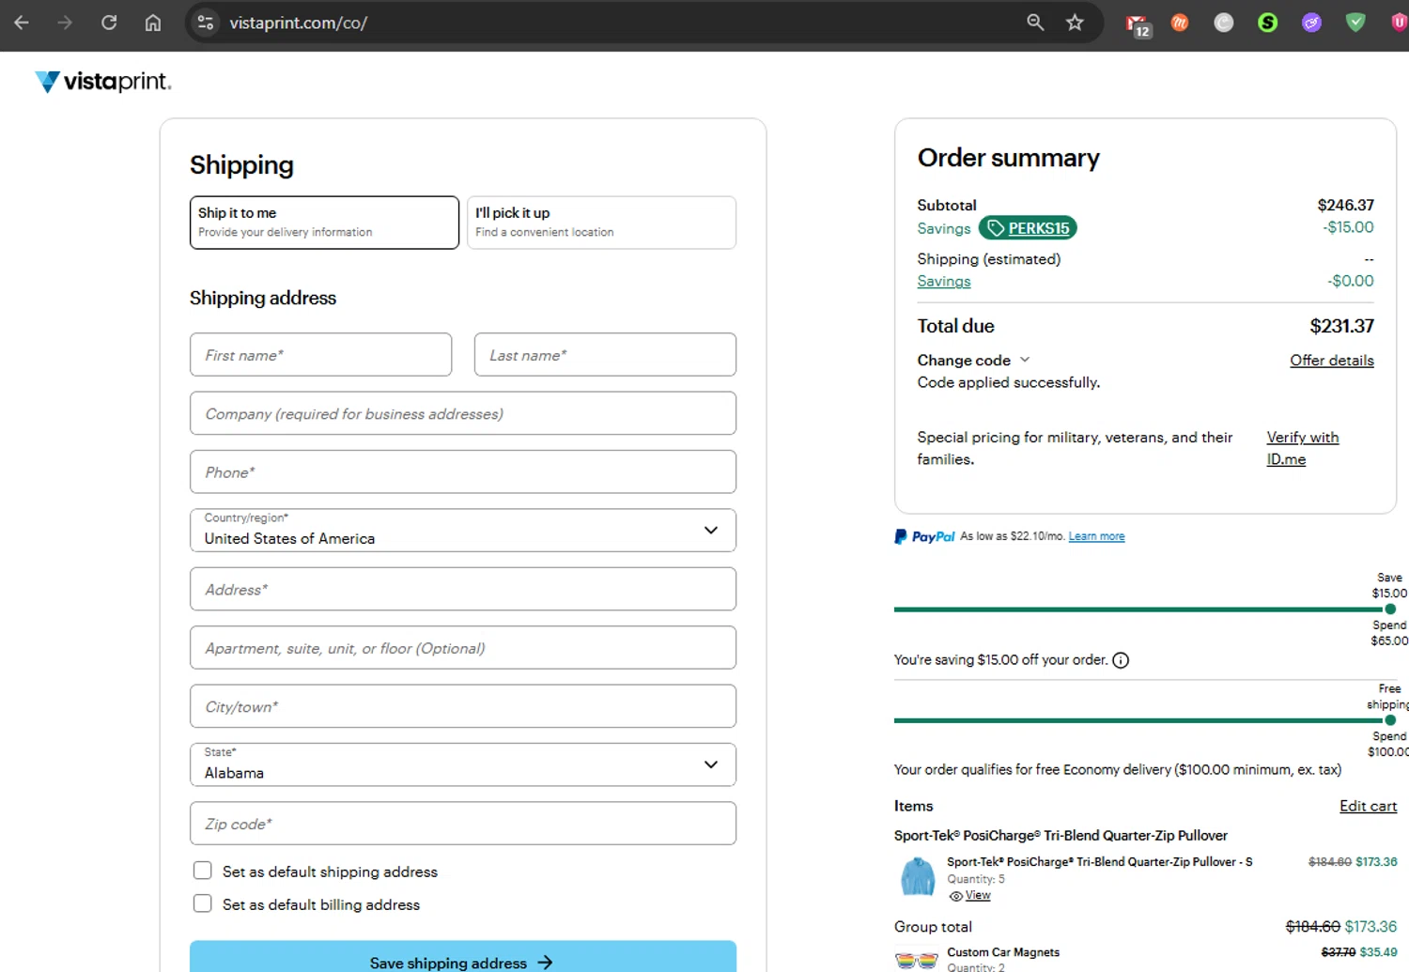Click the Edit cart link
Image resolution: width=1409 pixels, height=972 pixels.
coord(1368,806)
